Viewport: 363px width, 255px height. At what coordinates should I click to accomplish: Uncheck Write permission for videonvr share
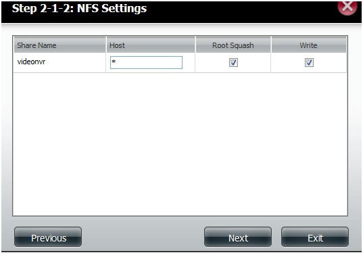309,62
